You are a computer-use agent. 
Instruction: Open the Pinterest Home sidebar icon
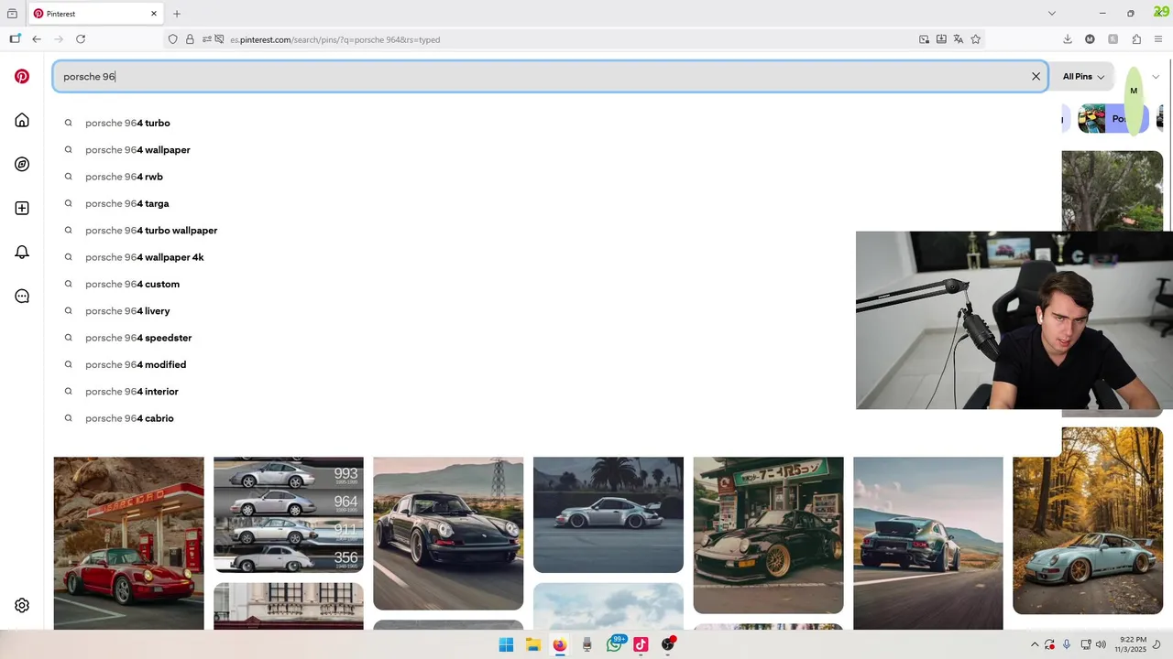[22, 121]
